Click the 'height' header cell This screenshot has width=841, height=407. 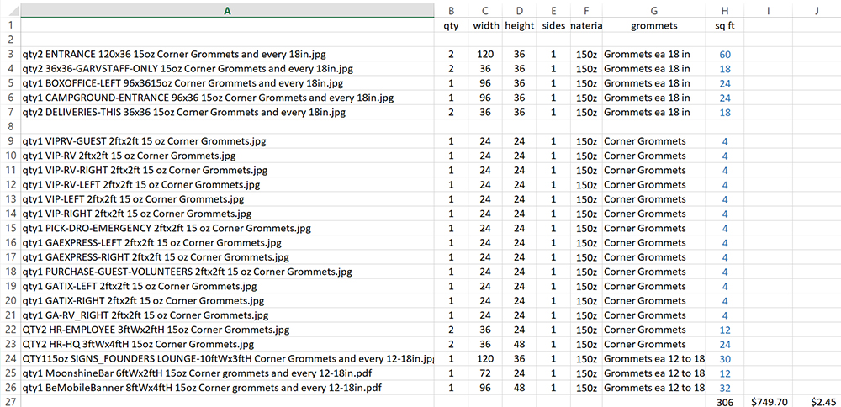519,25
